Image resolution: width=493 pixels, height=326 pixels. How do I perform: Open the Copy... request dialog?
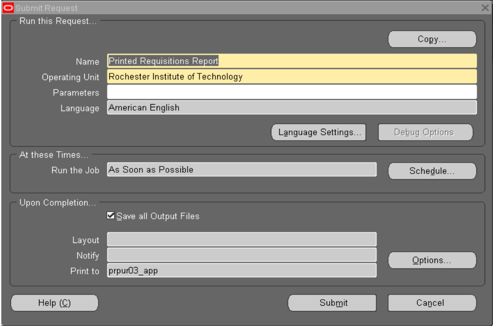pos(432,39)
